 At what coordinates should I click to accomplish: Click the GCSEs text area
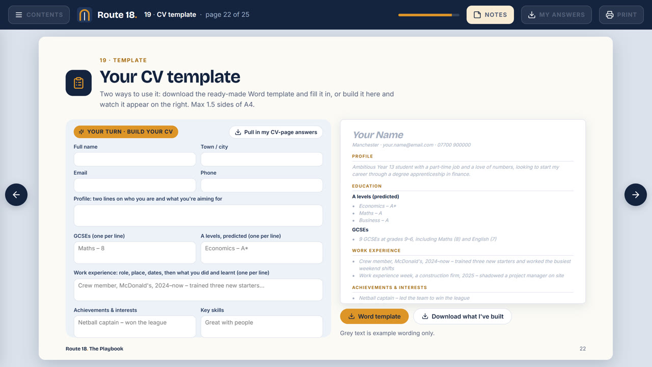click(x=135, y=252)
